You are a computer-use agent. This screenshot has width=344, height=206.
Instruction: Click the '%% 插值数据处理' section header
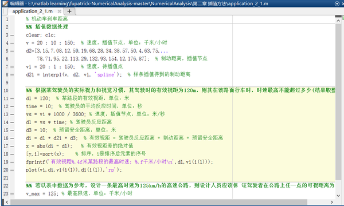(x=47, y=27)
